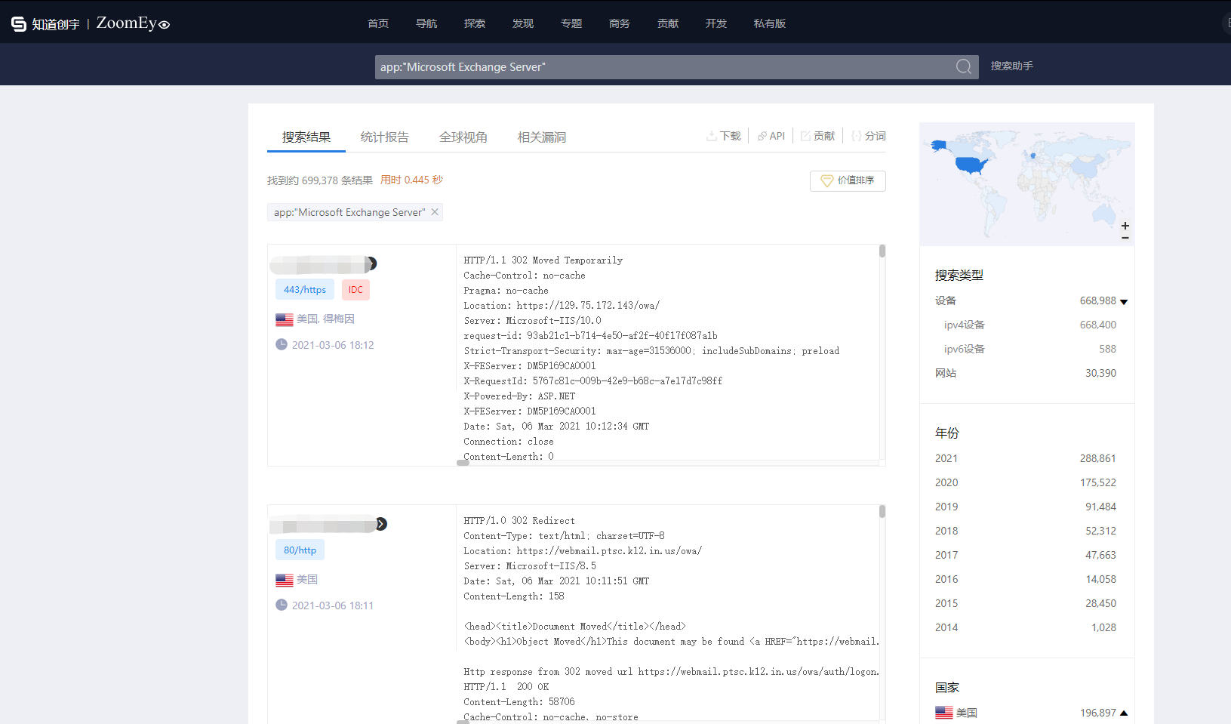Zoom in on the world map
This screenshot has height=724, width=1231.
click(x=1125, y=226)
